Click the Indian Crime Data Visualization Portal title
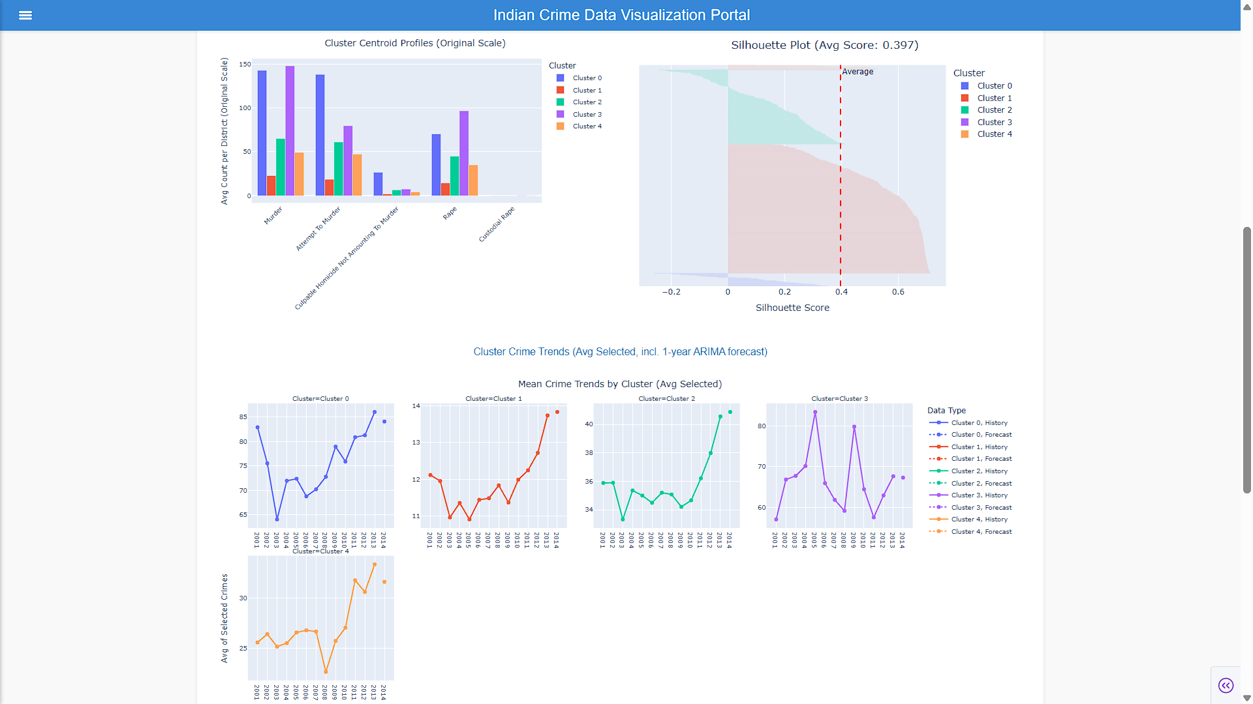The height and width of the screenshot is (704, 1253). tap(621, 15)
